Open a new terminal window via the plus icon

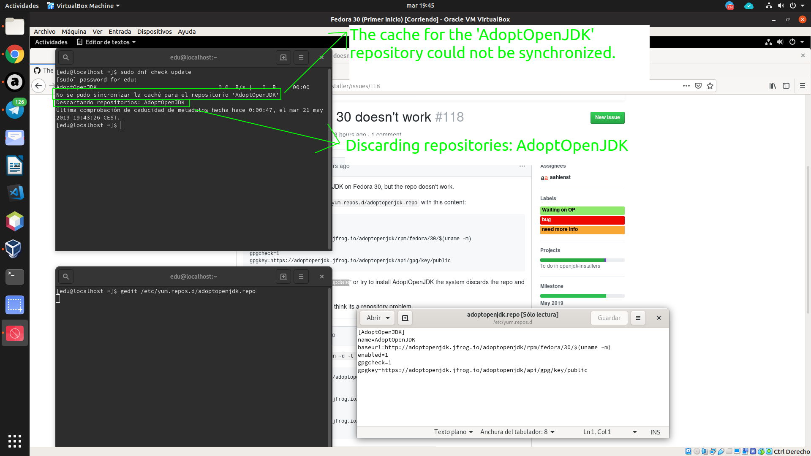[283, 57]
